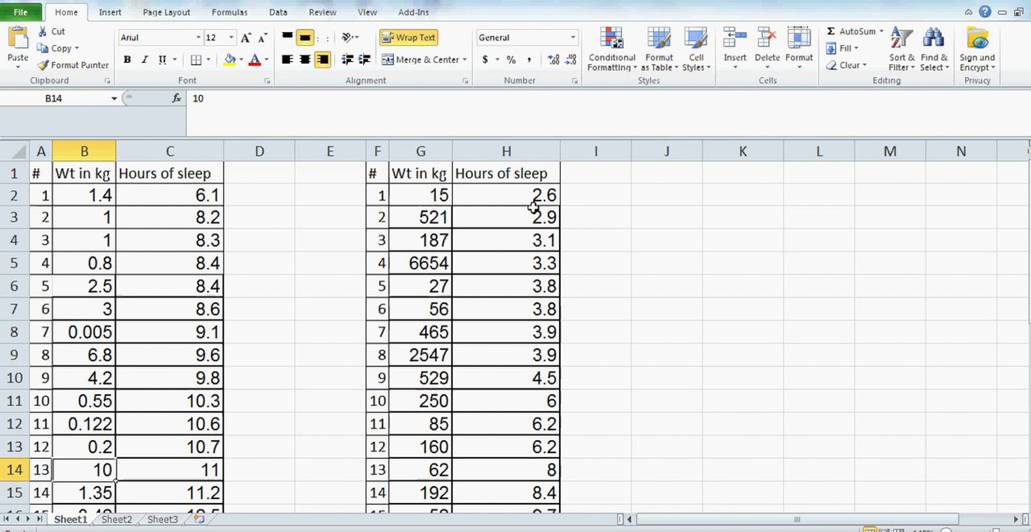Click the Format Painter brush icon
The image size is (1031, 532).
pos(43,65)
